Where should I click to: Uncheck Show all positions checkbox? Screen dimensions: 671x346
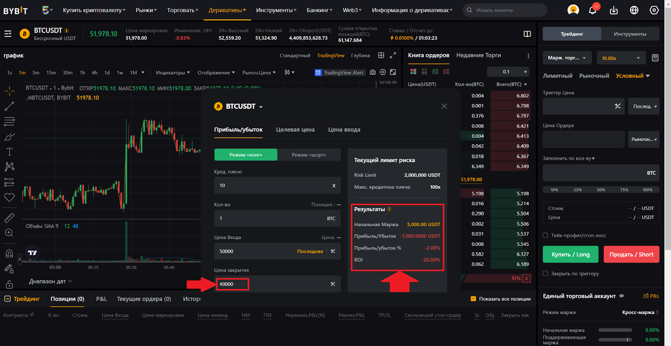(473, 299)
